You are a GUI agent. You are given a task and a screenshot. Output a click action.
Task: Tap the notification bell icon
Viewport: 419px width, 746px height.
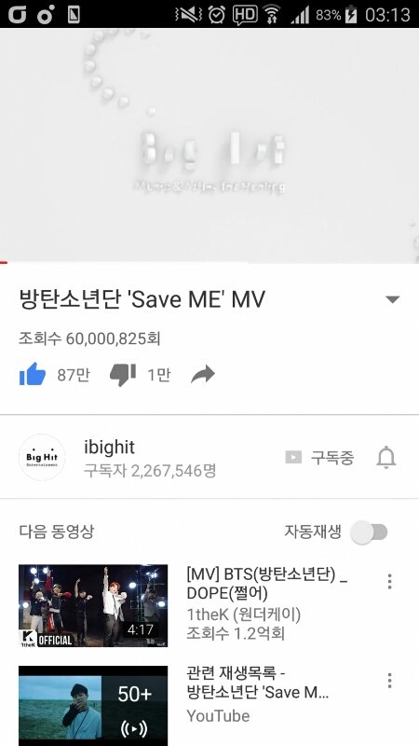click(385, 457)
